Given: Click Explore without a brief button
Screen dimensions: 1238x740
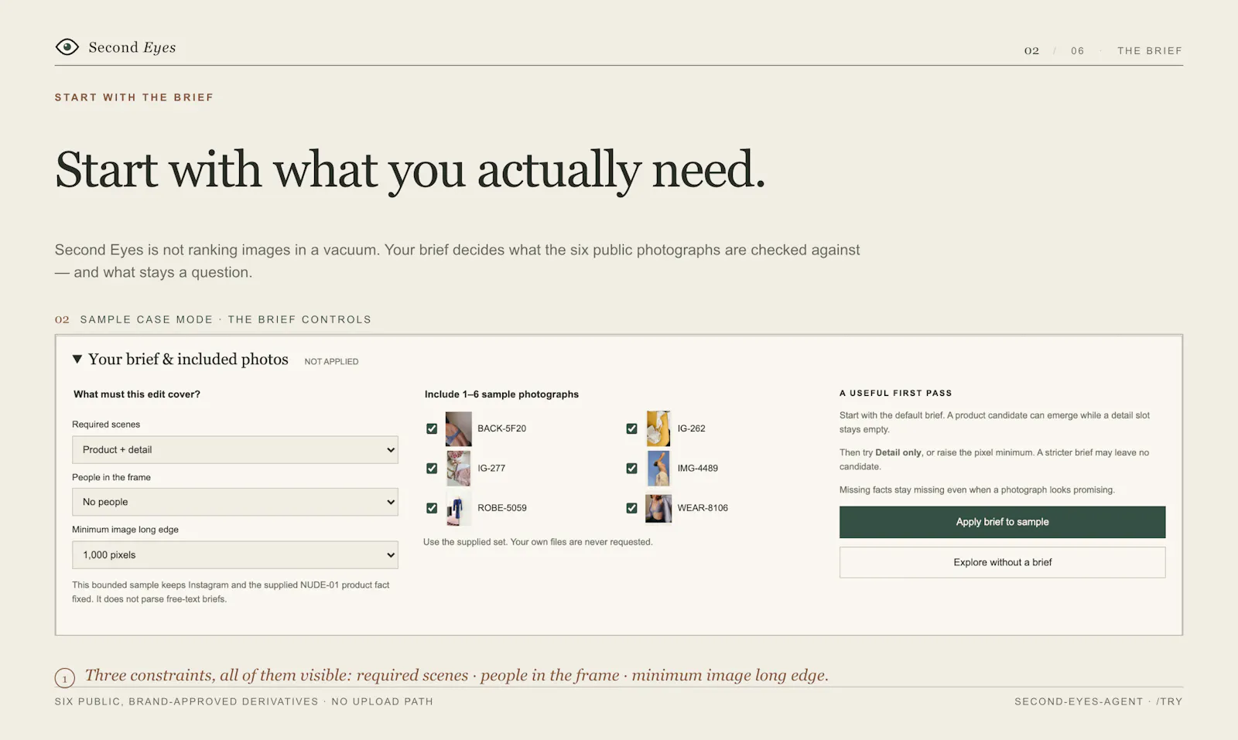Looking at the screenshot, I should coord(1002,562).
